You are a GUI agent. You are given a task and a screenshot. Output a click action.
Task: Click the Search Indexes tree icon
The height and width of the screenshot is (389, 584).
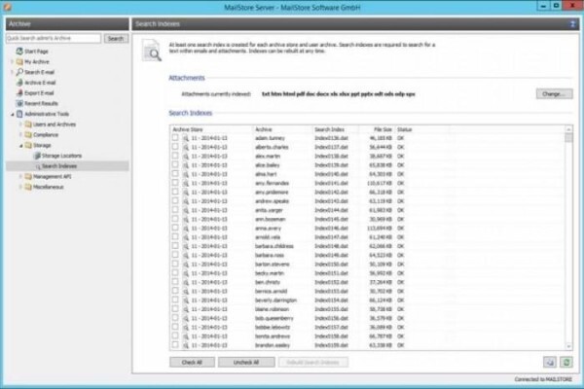point(37,166)
